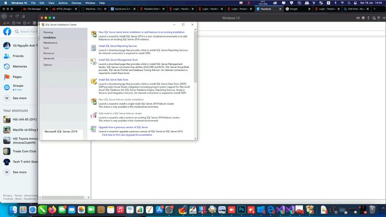
Task: Open Trash in the Dock
Action: point(372,210)
